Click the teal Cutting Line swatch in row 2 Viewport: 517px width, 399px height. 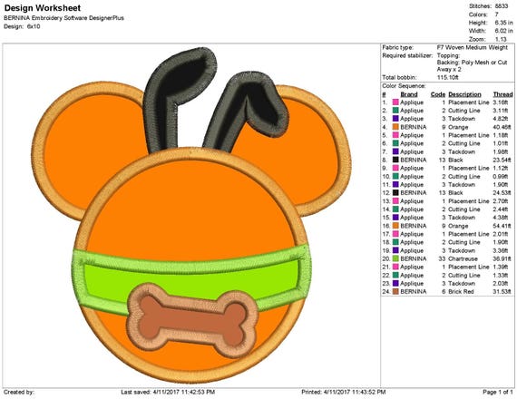(x=395, y=111)
